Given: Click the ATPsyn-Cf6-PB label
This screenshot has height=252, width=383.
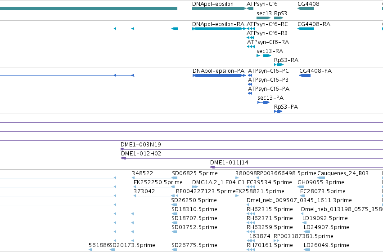Looking at the screenshot, I should pos(268,80).
